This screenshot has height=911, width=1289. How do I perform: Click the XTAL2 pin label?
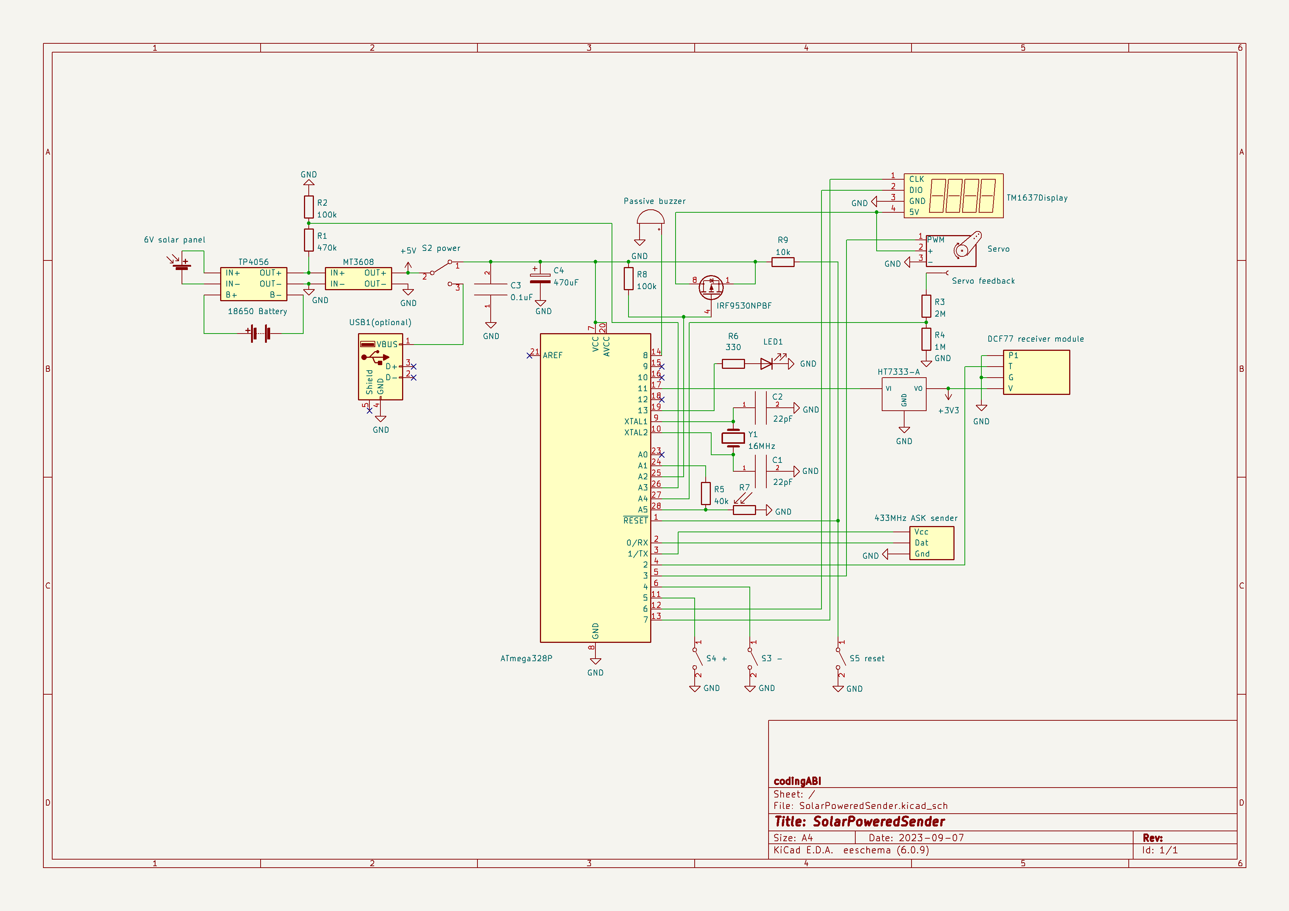[635, 432]
